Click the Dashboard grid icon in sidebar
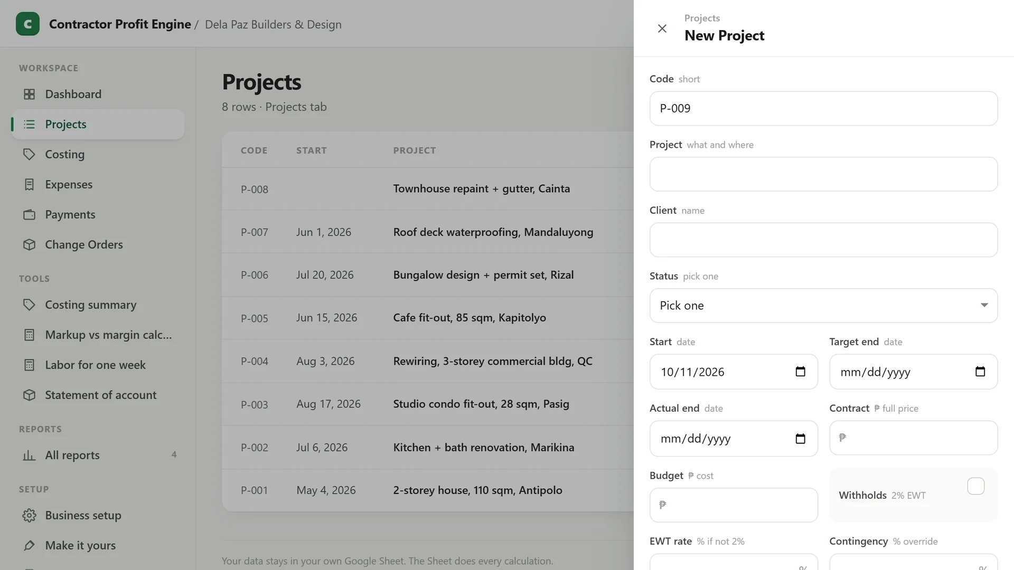The width and height of the screenshot is (1014, 570). click(x=30, y=94)
